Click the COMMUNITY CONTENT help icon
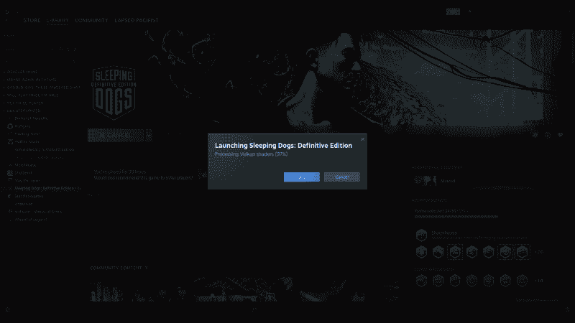The height and width of the screenshot is (323, 575). (x=147, y=268)
